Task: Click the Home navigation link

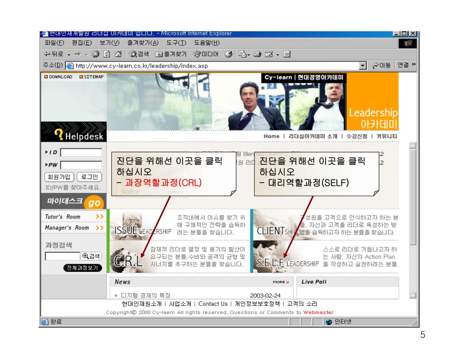Action: pyautogui.click(x=272, y=136)
